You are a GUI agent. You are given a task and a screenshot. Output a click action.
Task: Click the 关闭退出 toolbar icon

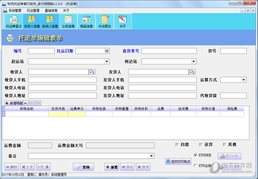tap(105, 22)
